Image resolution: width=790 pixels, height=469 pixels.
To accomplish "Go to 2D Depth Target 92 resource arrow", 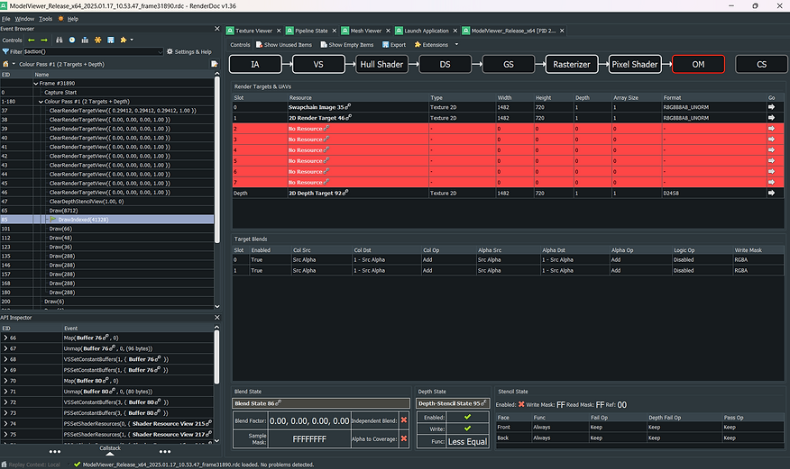I will (x=771, y=193).
